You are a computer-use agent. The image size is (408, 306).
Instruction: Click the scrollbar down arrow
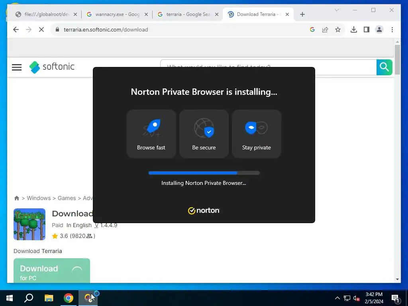(397, 279)
